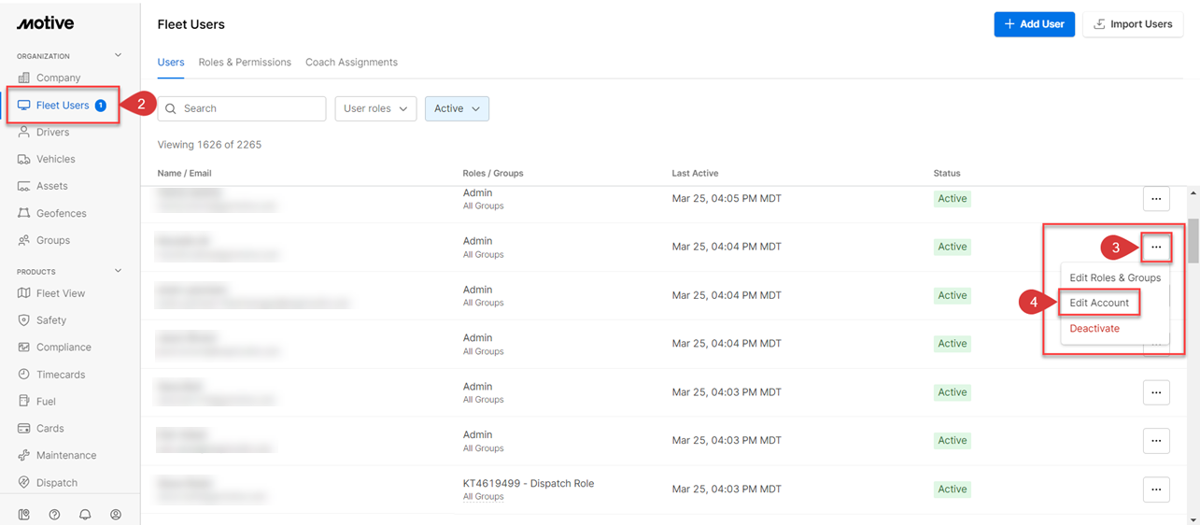Click Active badge in Dispatch Role row

click(953, 490)
